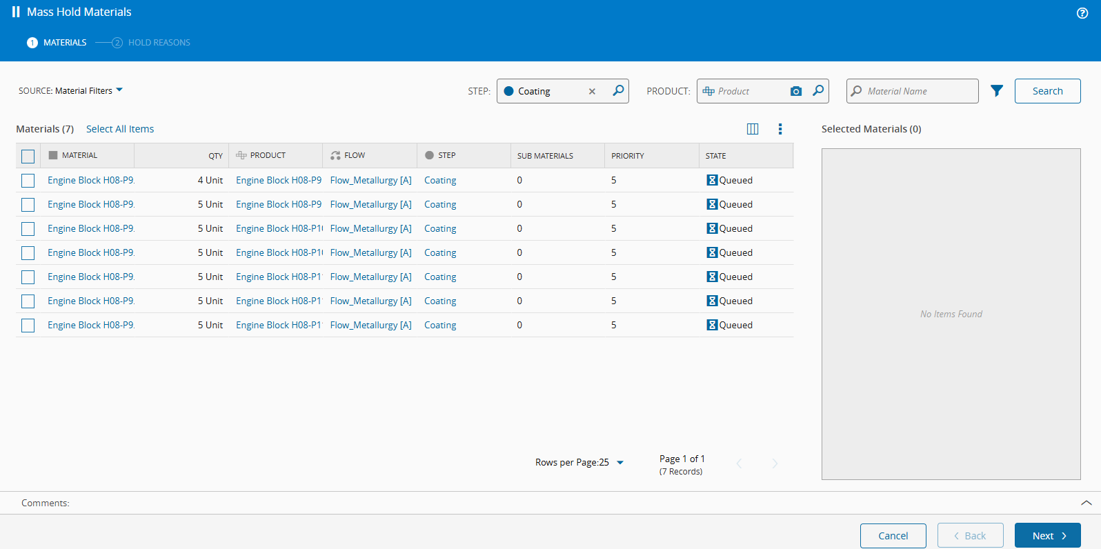Image resolution: width=1101 pixels, height=549 pixels.
Task: Open the help icon in title bar
Action: 1082,13
